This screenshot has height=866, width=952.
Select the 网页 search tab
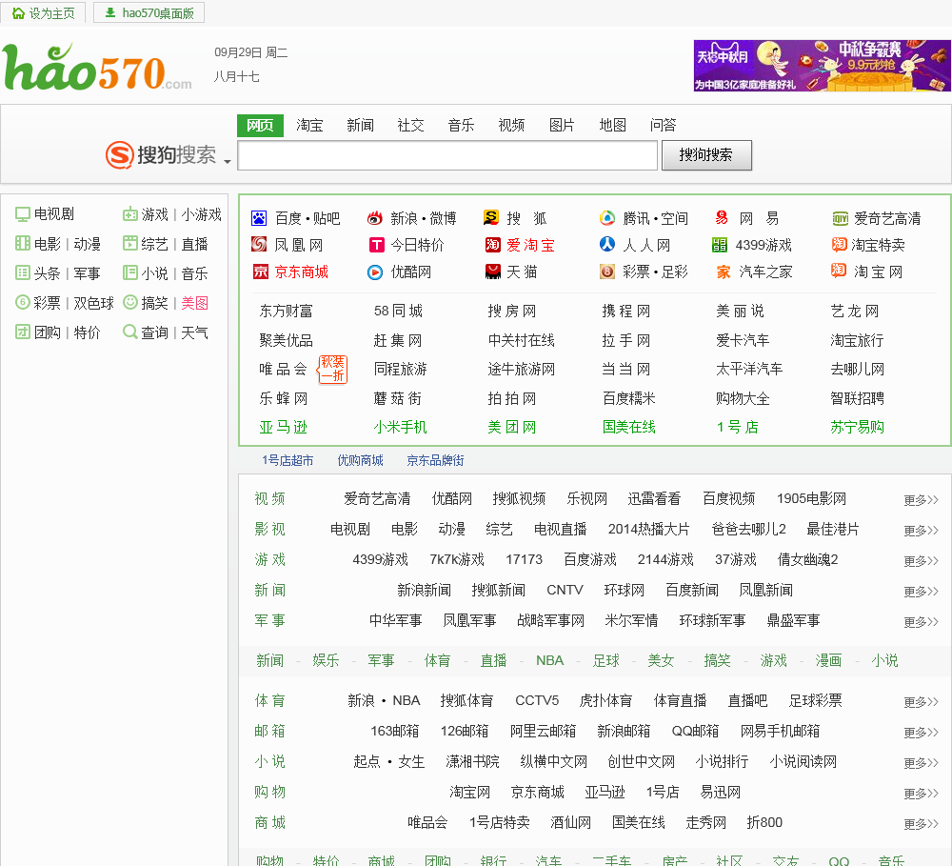(x=260, y=125)
